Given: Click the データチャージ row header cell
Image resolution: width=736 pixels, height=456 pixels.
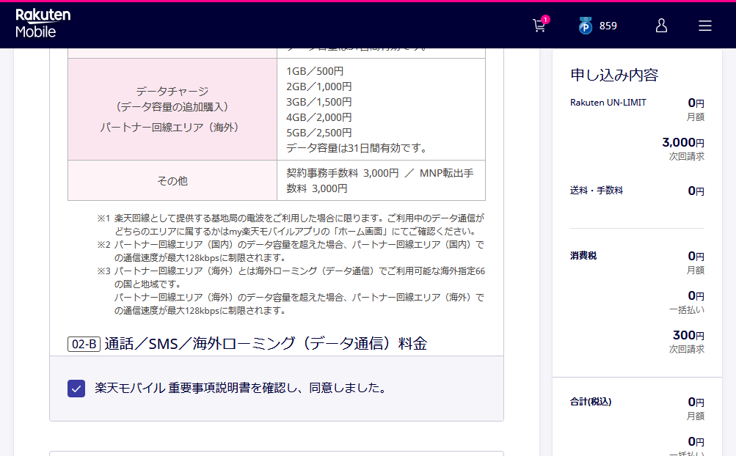Looking at the screenshot, I should coord(172,109).
